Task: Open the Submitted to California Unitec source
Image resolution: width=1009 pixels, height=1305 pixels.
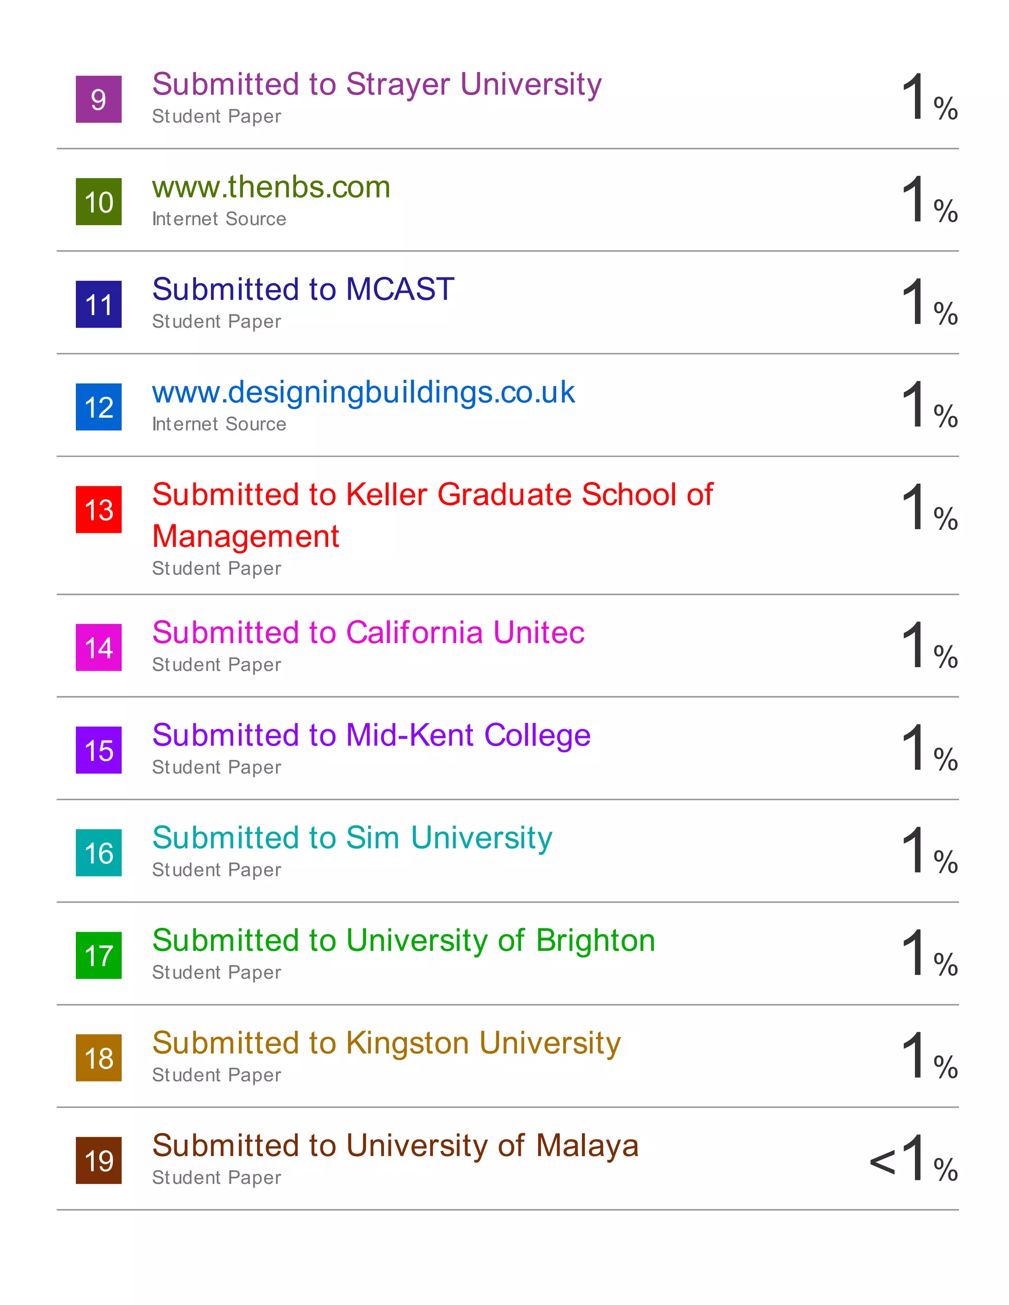Action: (x=368, y=633)
